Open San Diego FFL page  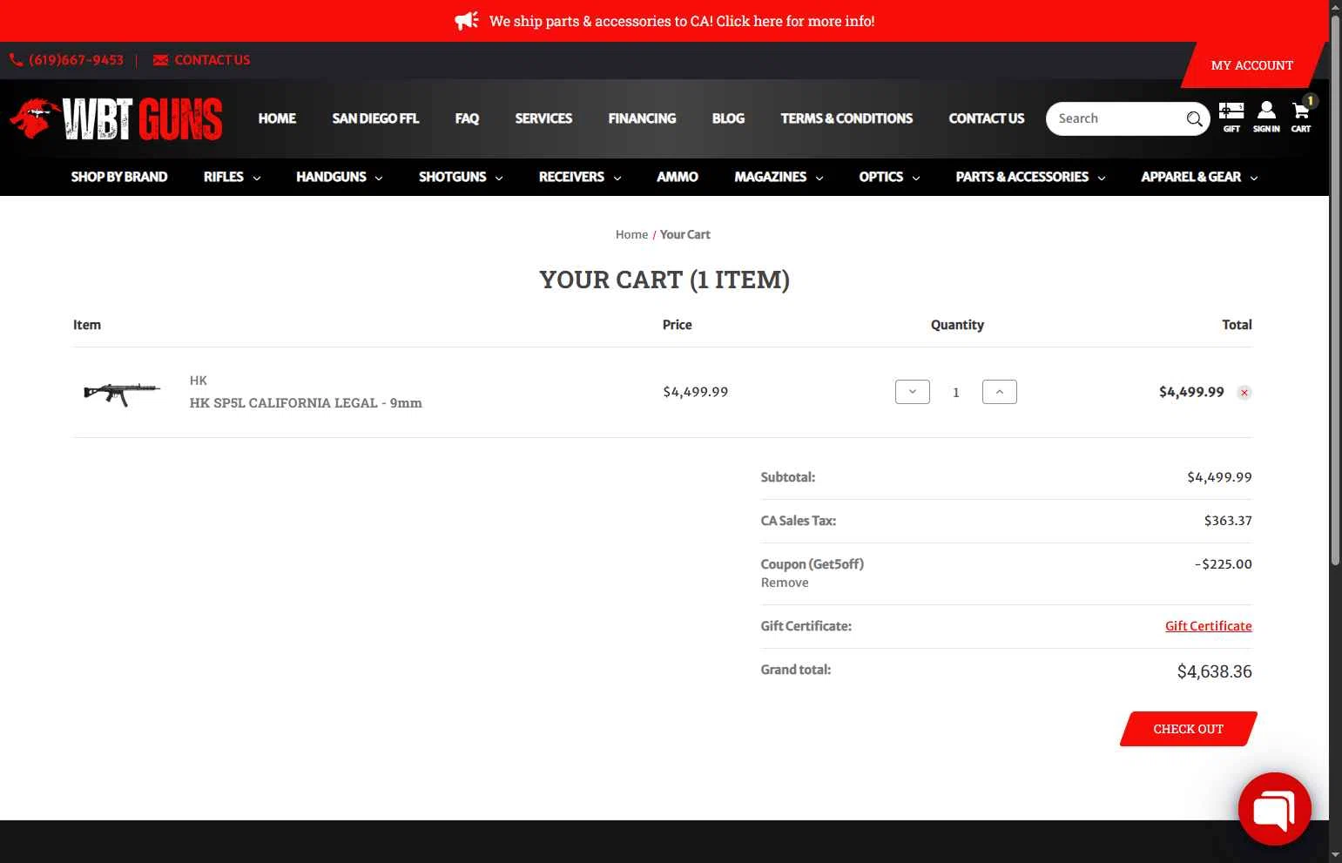(x=375, y=118)
